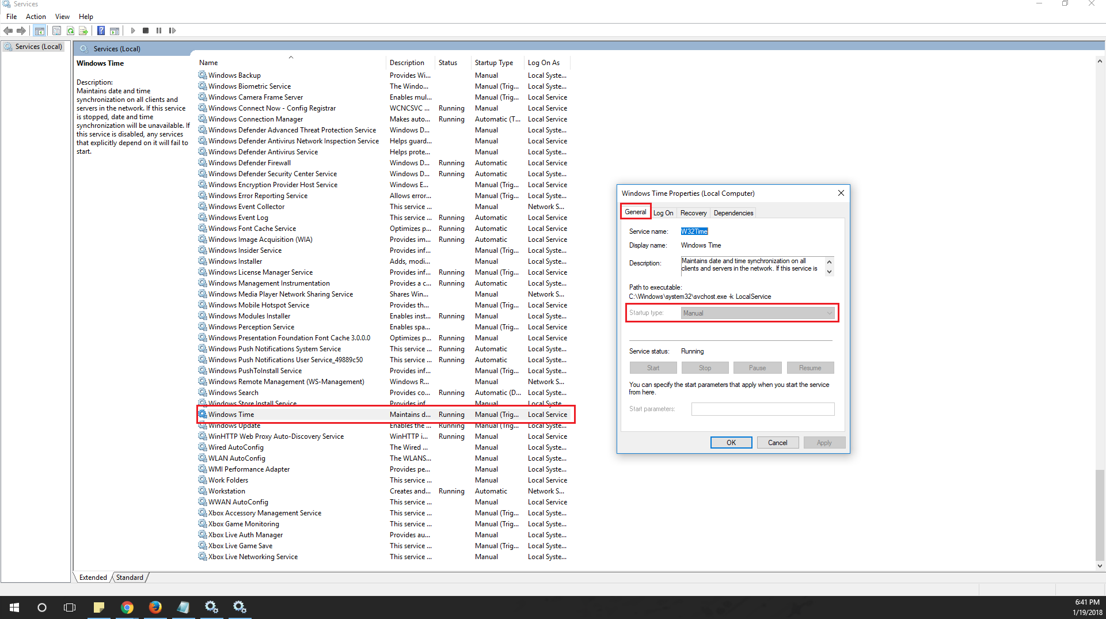Open the Help toolbar icon

pos(101,31)
